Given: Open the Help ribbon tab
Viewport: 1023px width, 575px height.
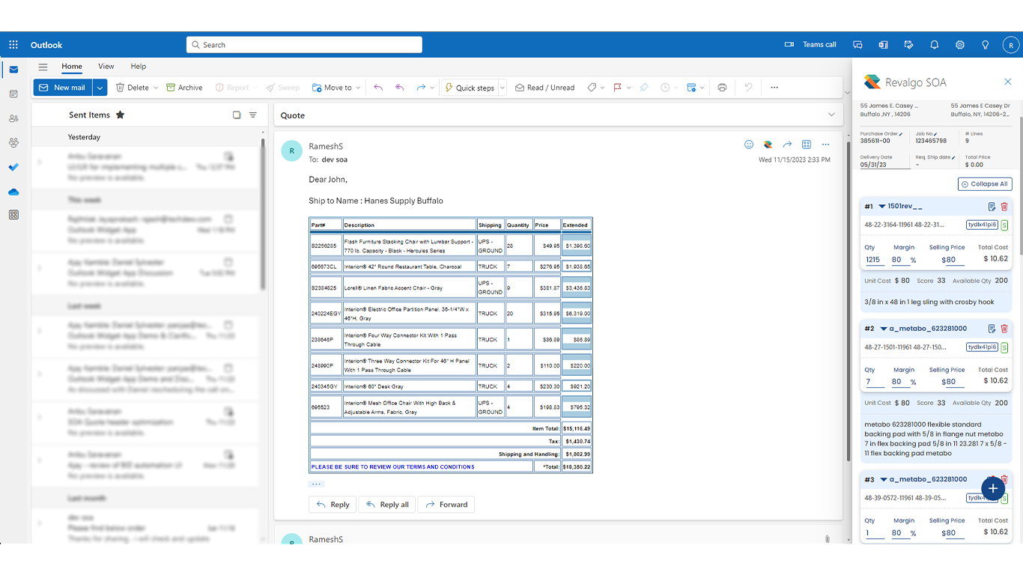Looking at the screenshot, I should point(139,67).
